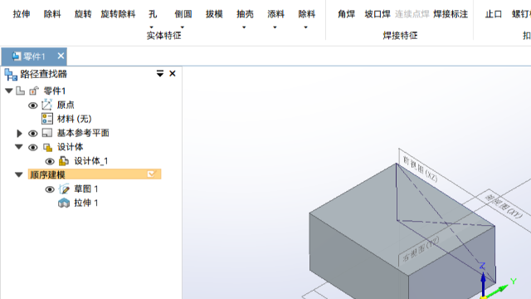Collapse the 顺序建模 node
The height and width of the screenshot is (299, 531).
[19, 174]
